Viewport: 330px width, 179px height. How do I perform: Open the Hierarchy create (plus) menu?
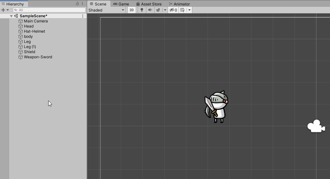click(x=3, y=10)
